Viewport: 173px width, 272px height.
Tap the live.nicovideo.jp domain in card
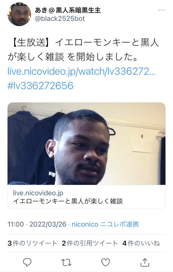38,193
